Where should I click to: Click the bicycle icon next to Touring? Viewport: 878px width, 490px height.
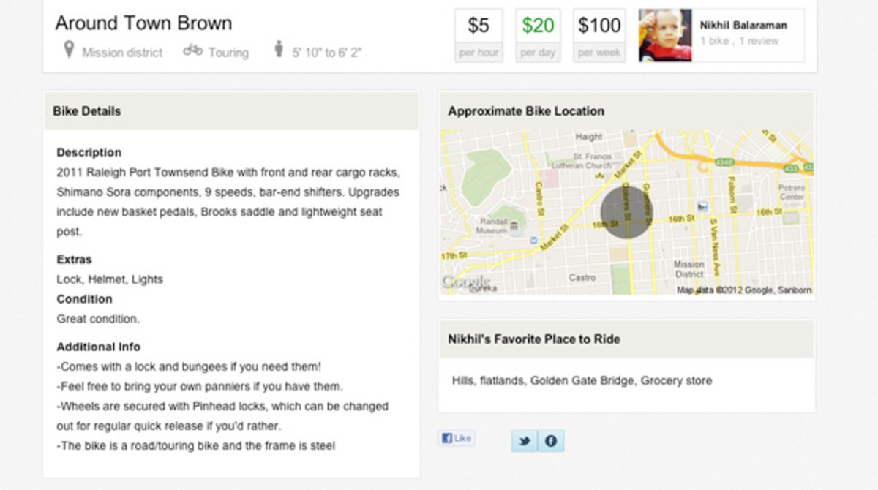point(192,51)
